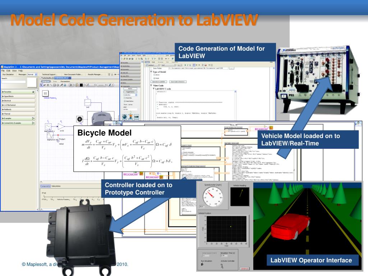Viewport: 368px width, 276px height.
Task: Click the Examples palette icon in MapleSim
Action: [33, 118]
